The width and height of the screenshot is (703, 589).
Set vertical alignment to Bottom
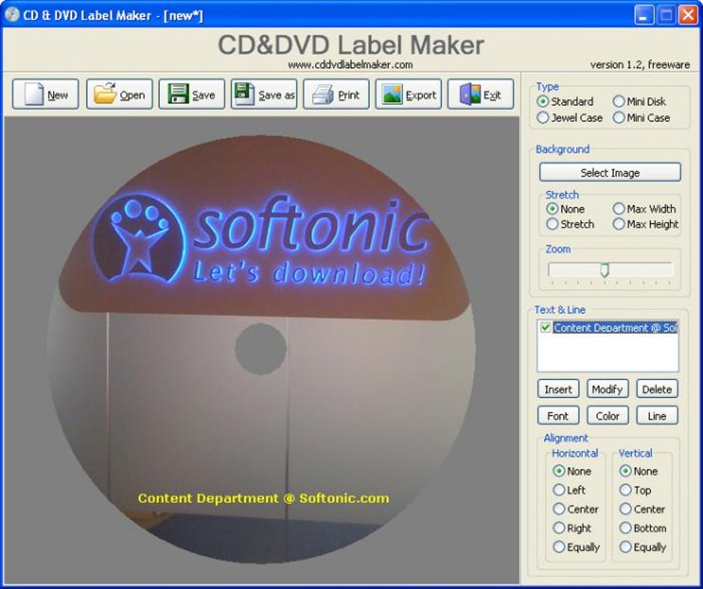625,528
